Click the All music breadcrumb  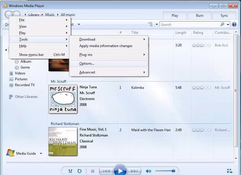click(68, 14)
